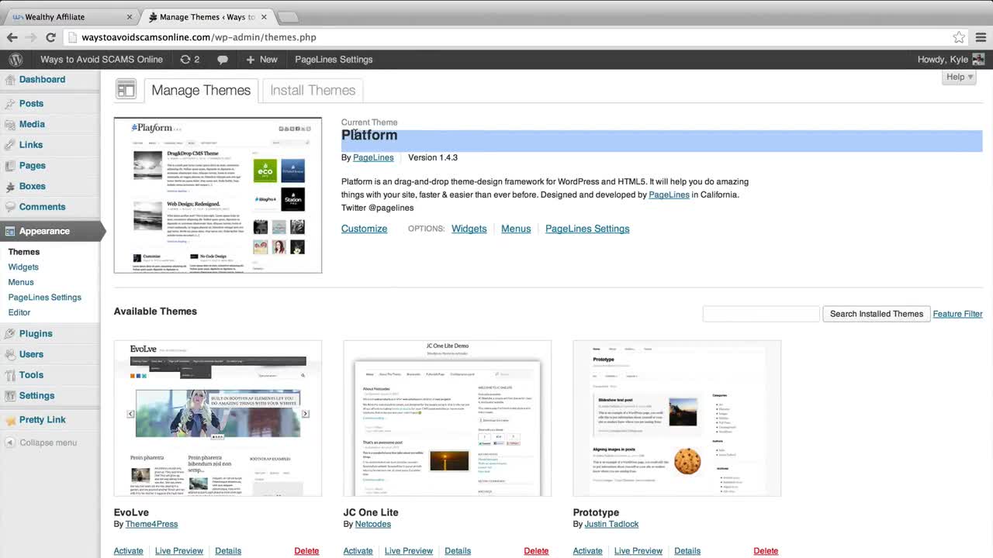
Task: Delete the JC One Lite theme
Action: pos(536,551)
